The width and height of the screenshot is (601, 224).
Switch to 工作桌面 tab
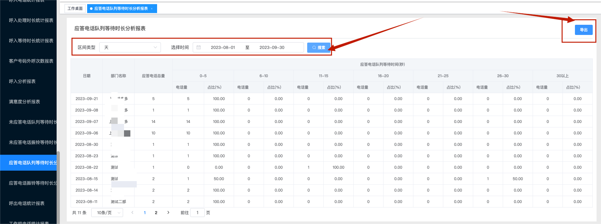click(75, 9)
